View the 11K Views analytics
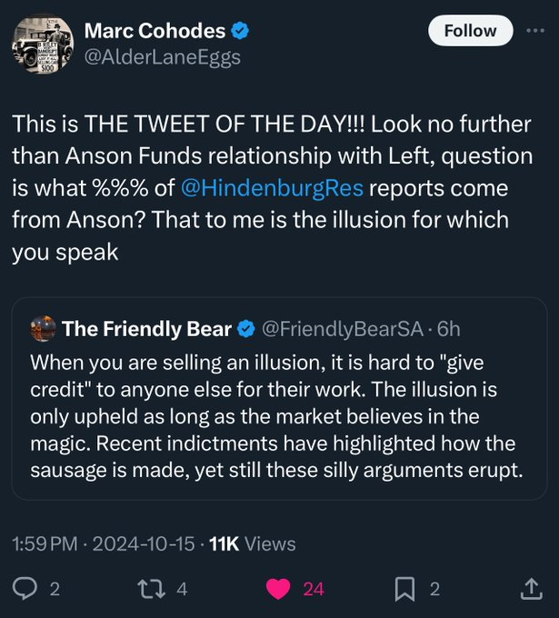 click(x=252, y=543)
